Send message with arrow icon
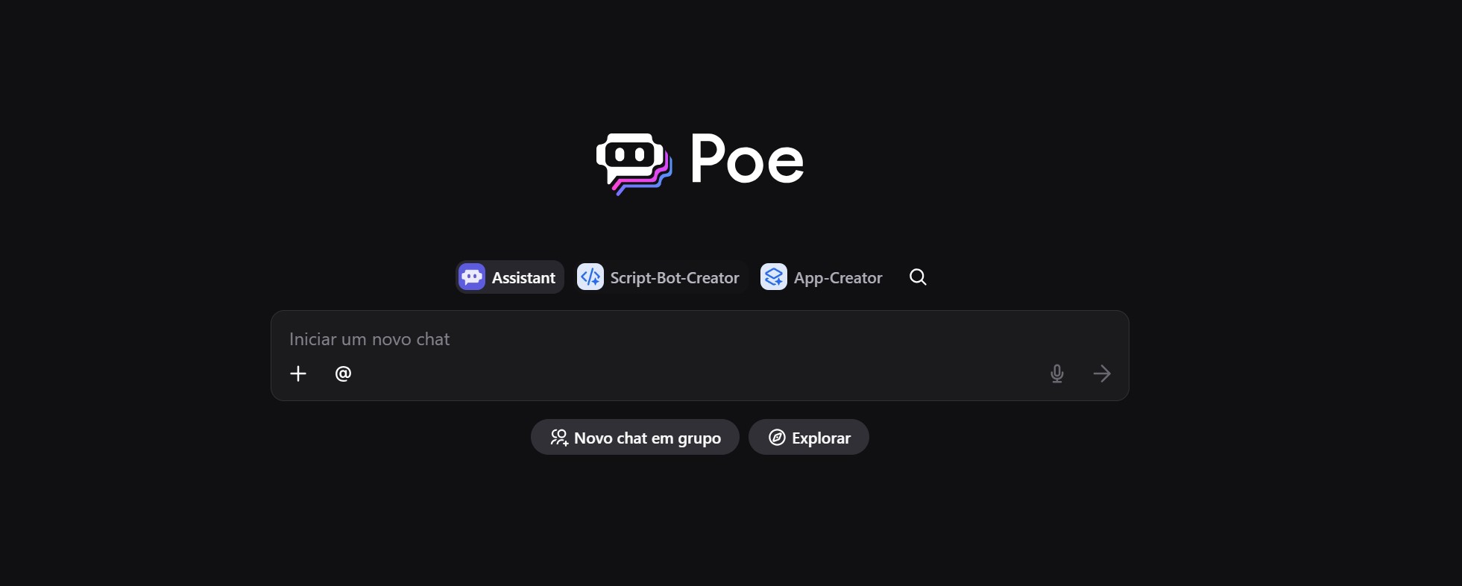The image size is (1462, 586). click(x=1102, y=374)
